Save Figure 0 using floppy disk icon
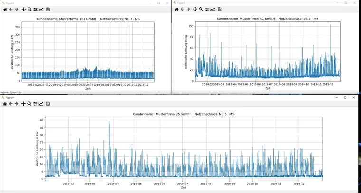The image size is (361, 193). (48, 103)
